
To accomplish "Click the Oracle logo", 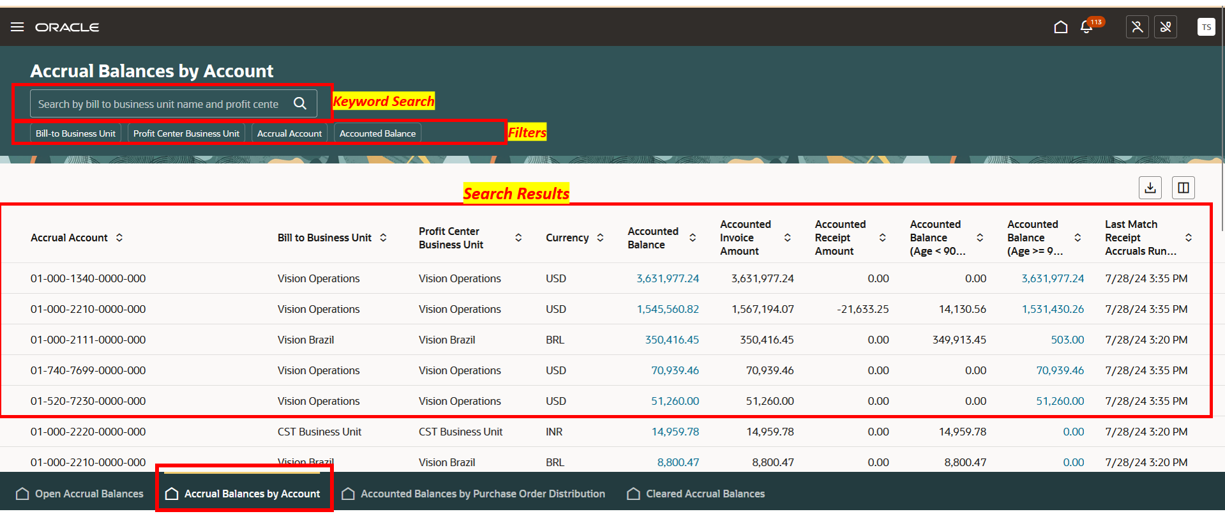I will [67, 27].
